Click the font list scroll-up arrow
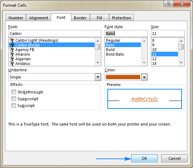The width and height of the screenshot is (193, 168). pos(98,41)
